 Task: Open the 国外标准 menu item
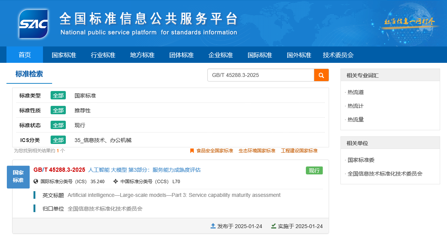[299, 55]
